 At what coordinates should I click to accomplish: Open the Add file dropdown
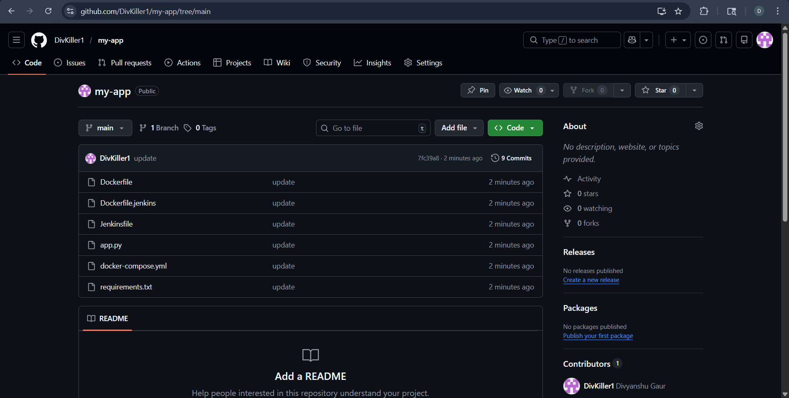459,128
